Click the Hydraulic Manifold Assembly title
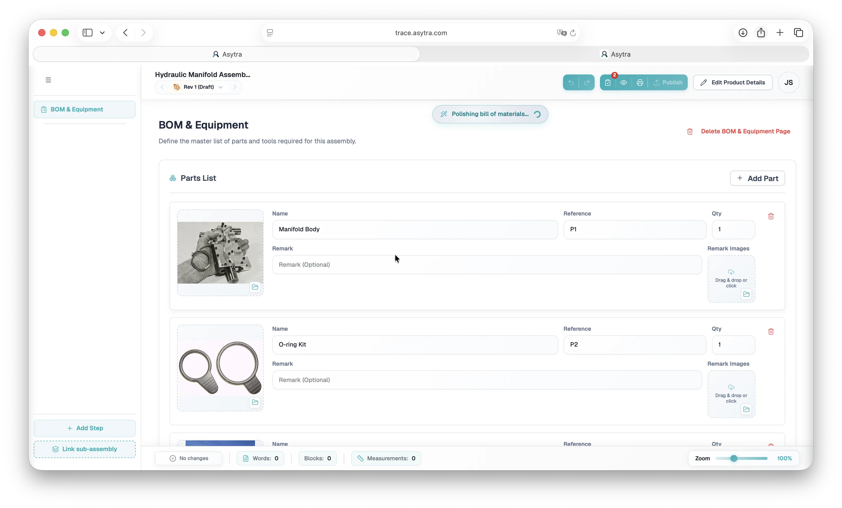The height and width of the screenshot is (508, 842). click(202, 74)
